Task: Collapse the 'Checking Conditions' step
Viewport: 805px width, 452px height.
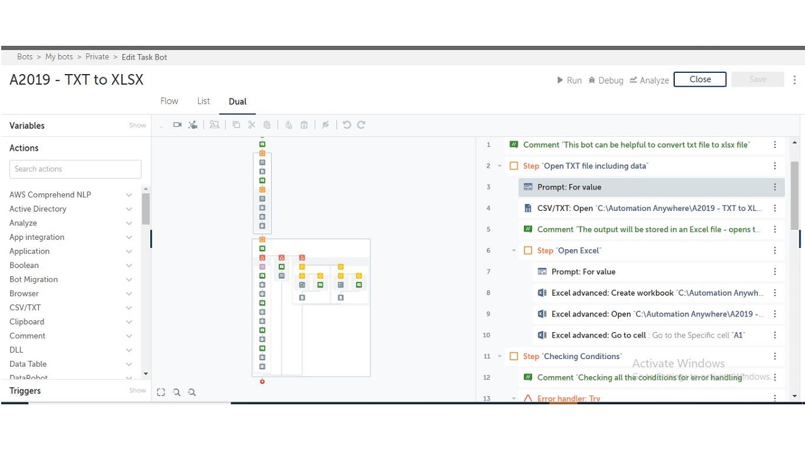Action: [x=500, y=357]
